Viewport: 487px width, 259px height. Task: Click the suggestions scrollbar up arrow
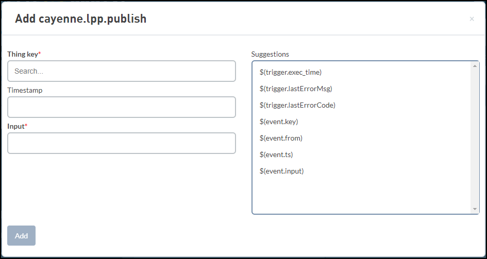(x=475, y=66)
